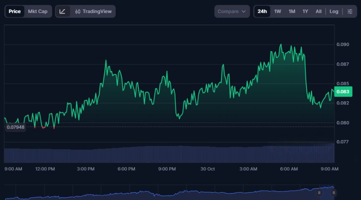Viewport: 361px width, 200px height.
Task: Select the All time range
Action: pos(318,12)
